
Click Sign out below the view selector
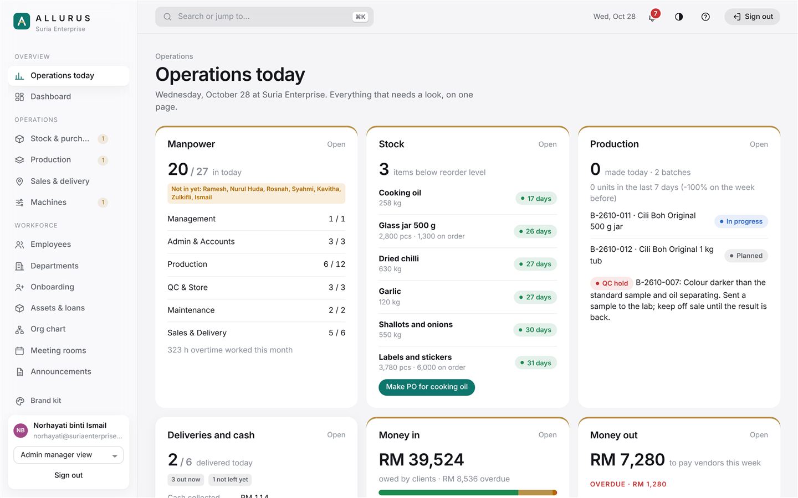[69, 475]
